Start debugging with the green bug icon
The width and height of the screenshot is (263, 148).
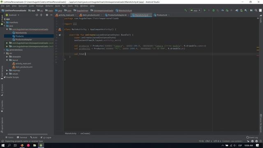coord(213,10)
